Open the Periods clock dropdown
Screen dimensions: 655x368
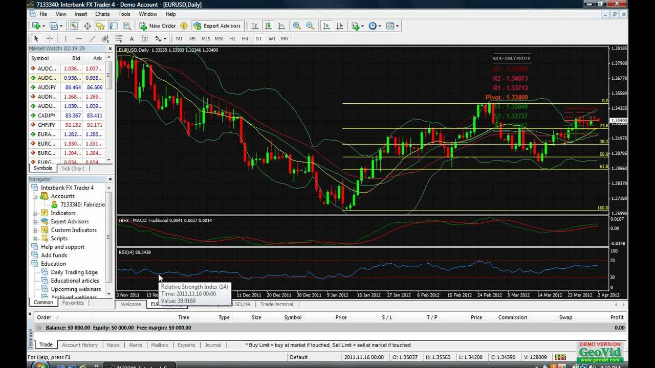point(380,26)
